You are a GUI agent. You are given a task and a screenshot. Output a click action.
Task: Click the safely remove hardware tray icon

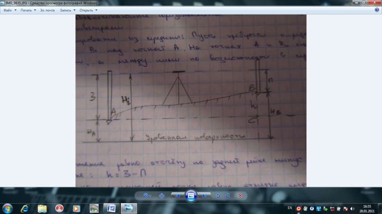coord(325,209)
